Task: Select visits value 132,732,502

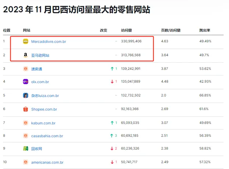Action: coord(131,95)
